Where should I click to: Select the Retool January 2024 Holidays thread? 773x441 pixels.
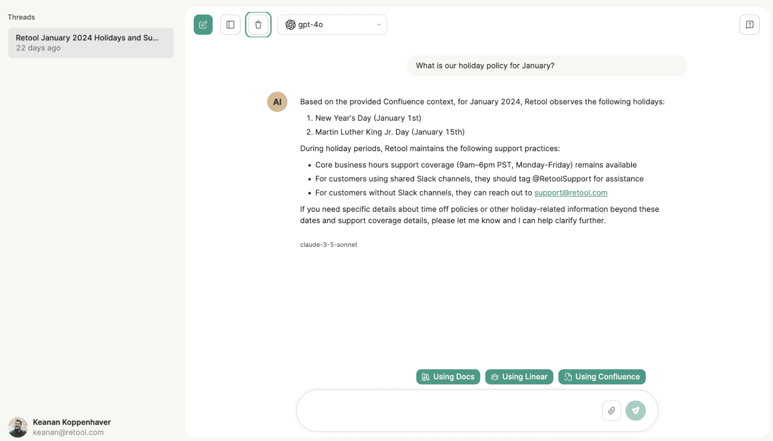click(x=90, y=43)
